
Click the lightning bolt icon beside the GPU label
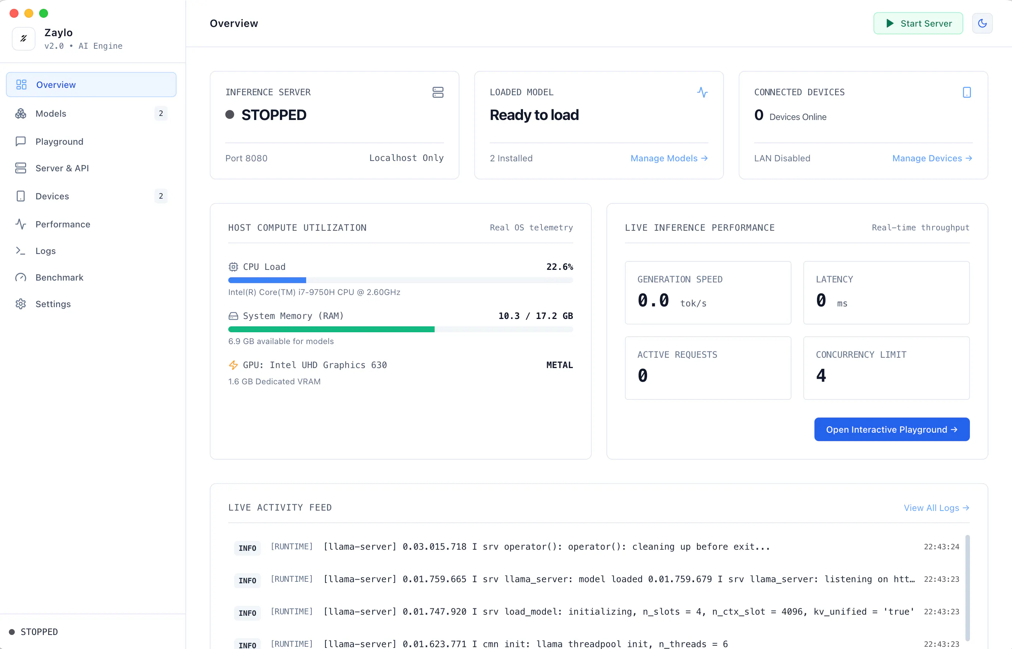tap(233, 365)
